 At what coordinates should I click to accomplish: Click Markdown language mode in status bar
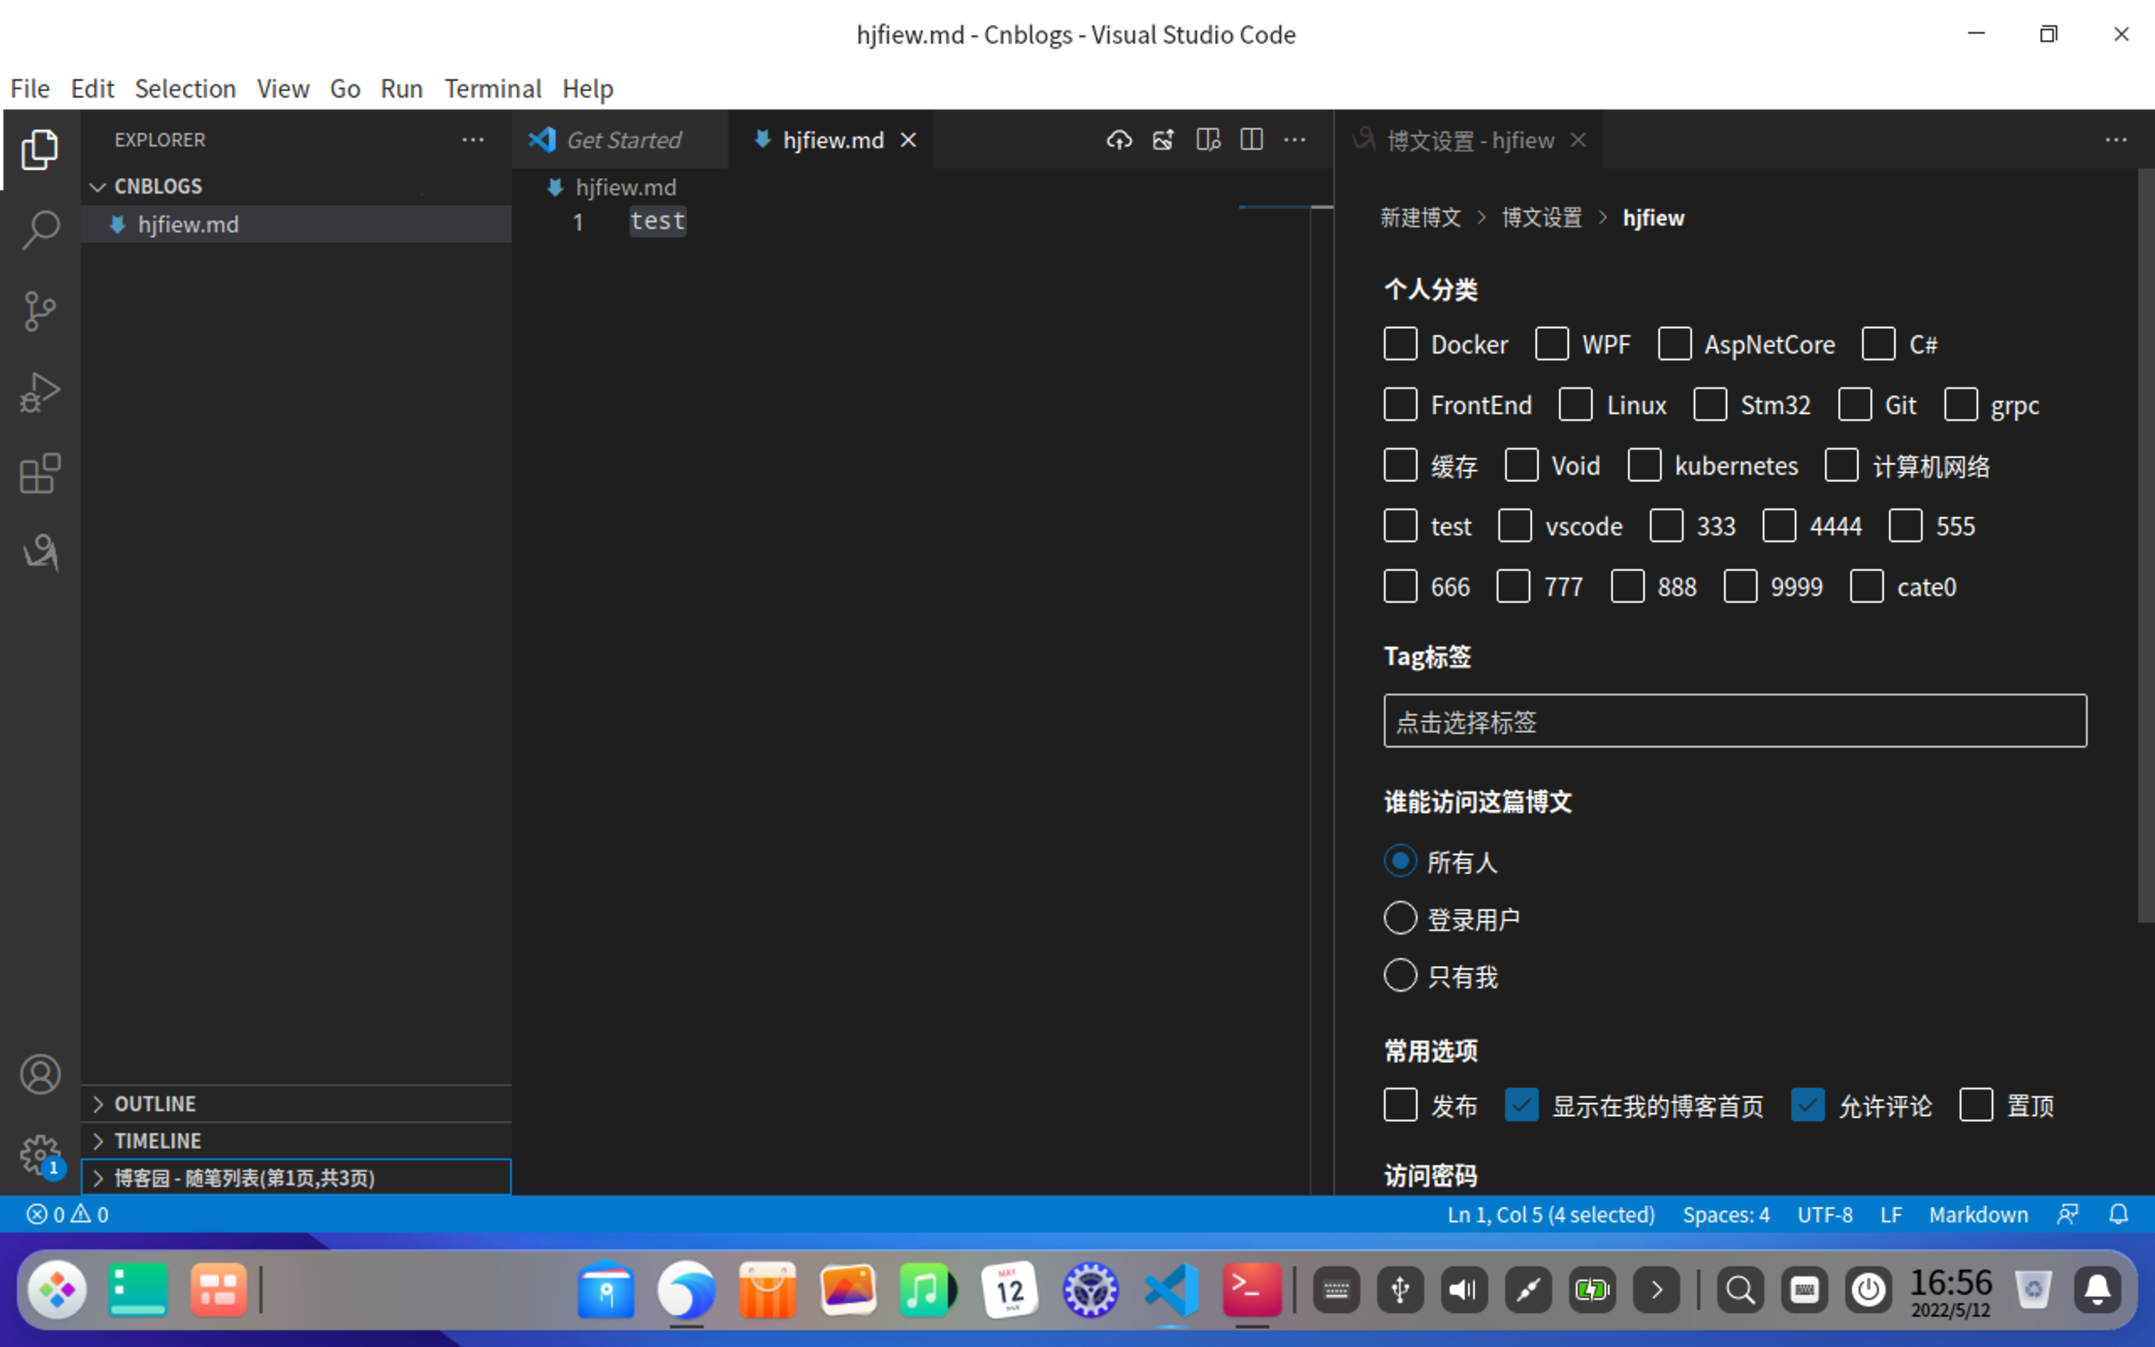(1980, 1214)
